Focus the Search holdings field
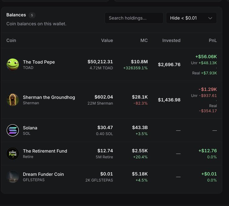This screenshot has height=206, width=229. (x=134, y=18)
